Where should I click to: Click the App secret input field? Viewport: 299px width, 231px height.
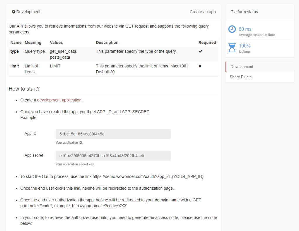[113, 156]
